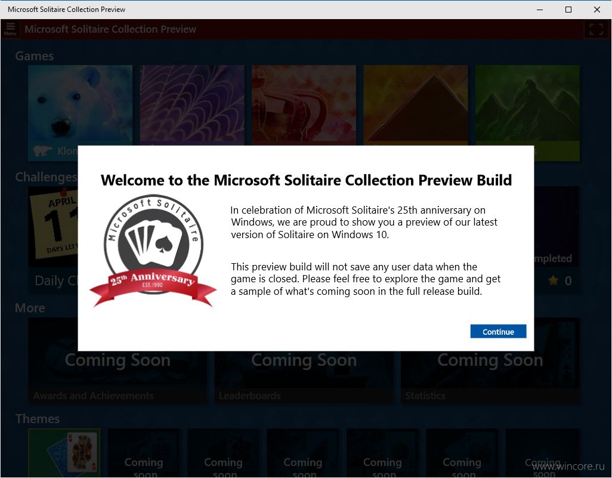Click the 'Leaderboards' label text
The width and height of the screenshot is (612, 478).
[250, 396]
